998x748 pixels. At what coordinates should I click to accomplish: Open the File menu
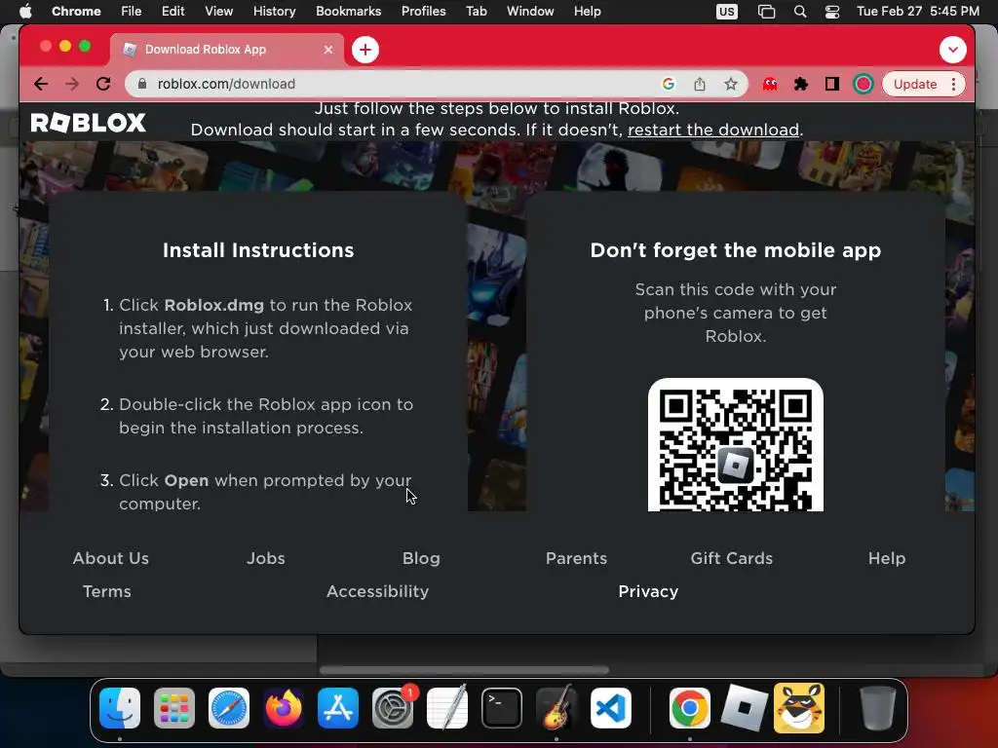point(132,12)
